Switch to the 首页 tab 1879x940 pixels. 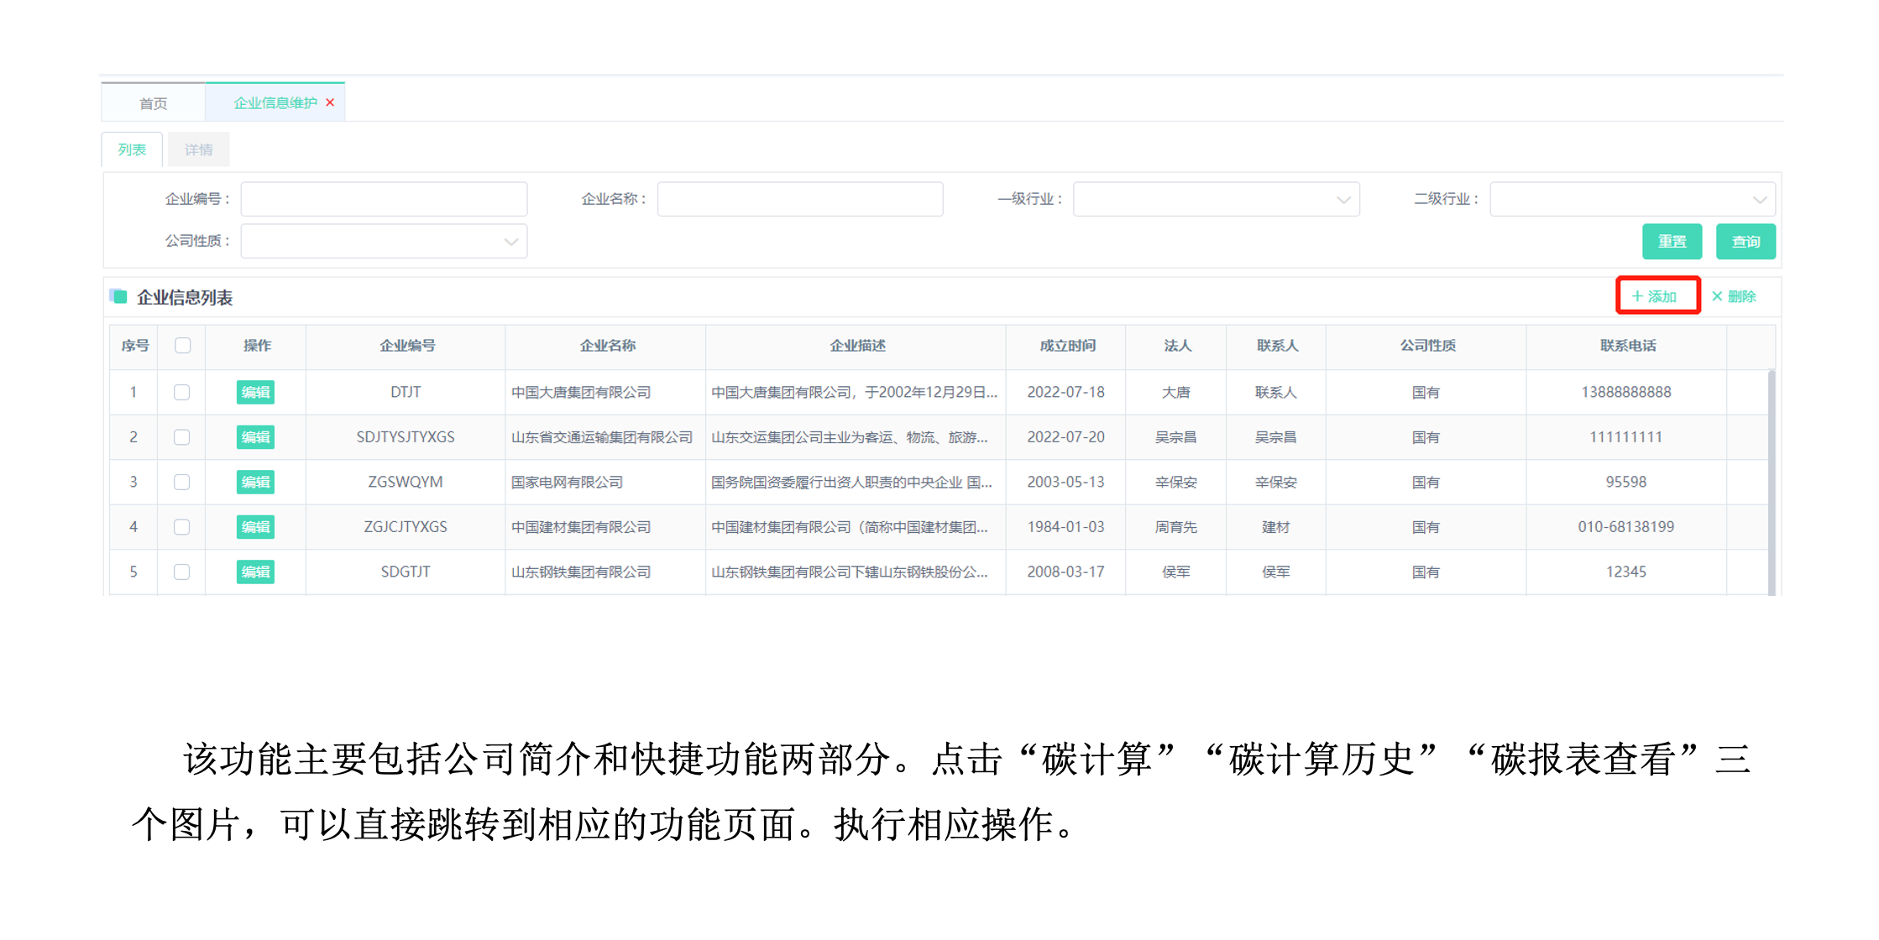click(153, 103)
